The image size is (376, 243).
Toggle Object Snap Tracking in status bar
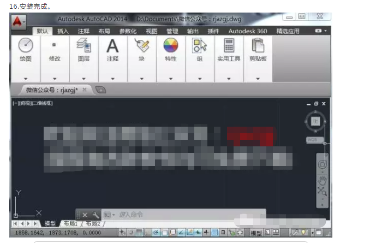[181, 232]
